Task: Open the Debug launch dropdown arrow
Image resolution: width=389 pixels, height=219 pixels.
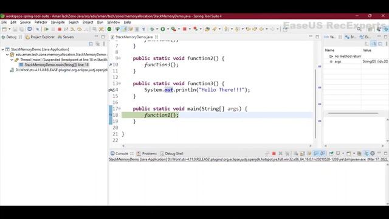Action: click(x=157, y=29)
